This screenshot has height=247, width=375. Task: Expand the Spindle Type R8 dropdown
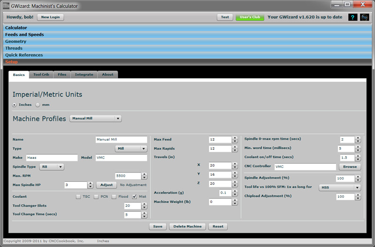coord(52,167)
